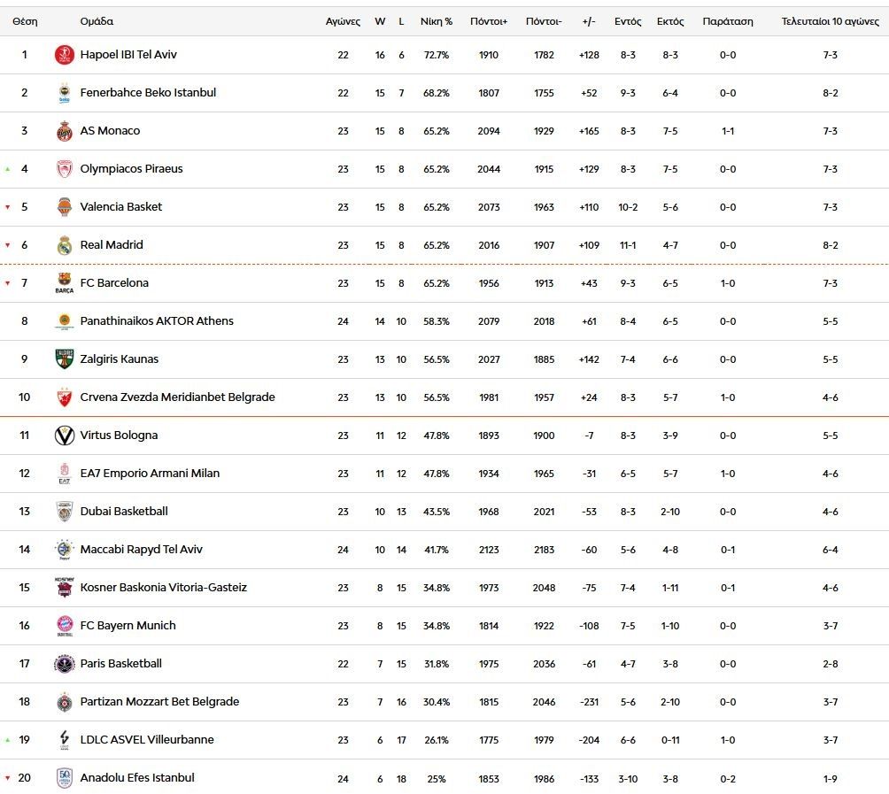Click the Olympiacos Piraeus logo
Screen dimensions: 889x794
pyautogui.click(x=64, y=169)
